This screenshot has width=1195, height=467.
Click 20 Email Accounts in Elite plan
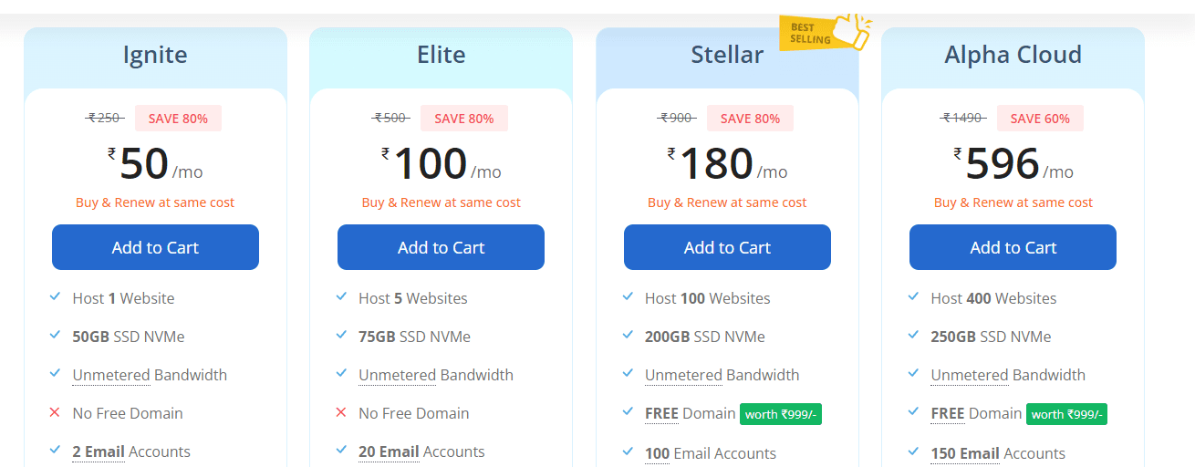(x=421, y=451)
